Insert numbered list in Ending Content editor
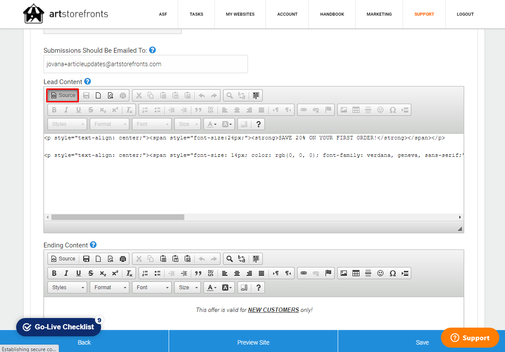The image size is (505, 352). click(145, 273)
